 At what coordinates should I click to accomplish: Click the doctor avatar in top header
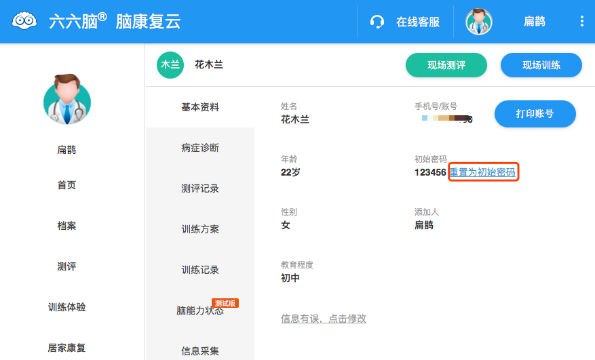coord(479,22)
